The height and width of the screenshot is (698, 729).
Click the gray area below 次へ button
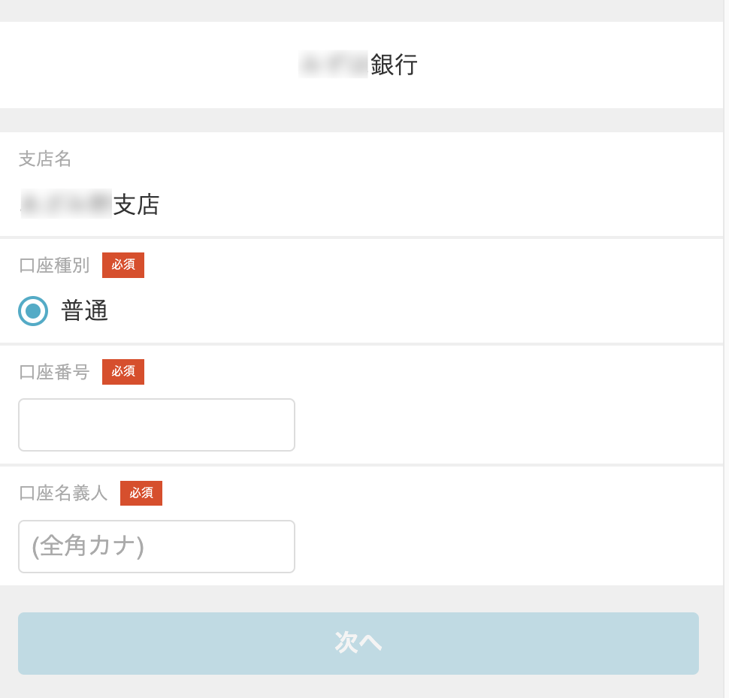coord(361,687)
